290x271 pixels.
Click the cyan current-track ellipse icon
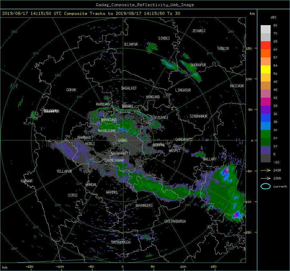coord(266,186)
